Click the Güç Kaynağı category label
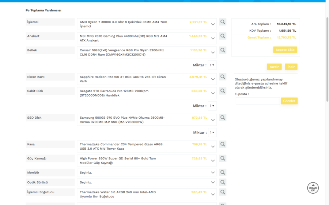The image size is (329, 205). pyautogui.click(x=50, y=158)
